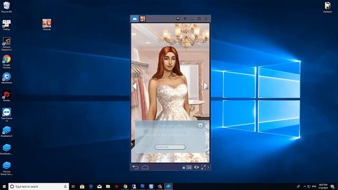Viewport: 338px width, 190px height.
Task: Click the Choose this look button
Action: point(170,147)
